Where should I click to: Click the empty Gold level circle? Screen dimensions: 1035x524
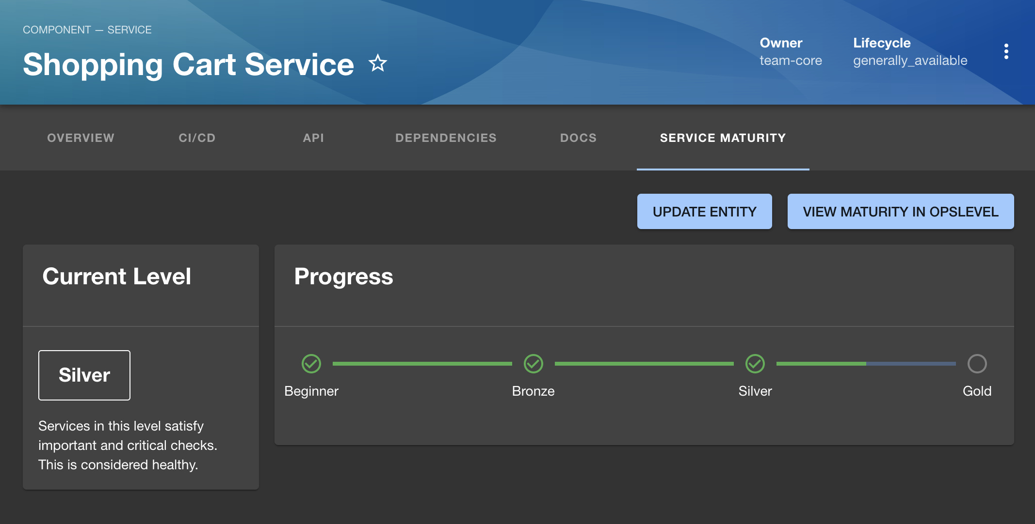tap(977, 364)
